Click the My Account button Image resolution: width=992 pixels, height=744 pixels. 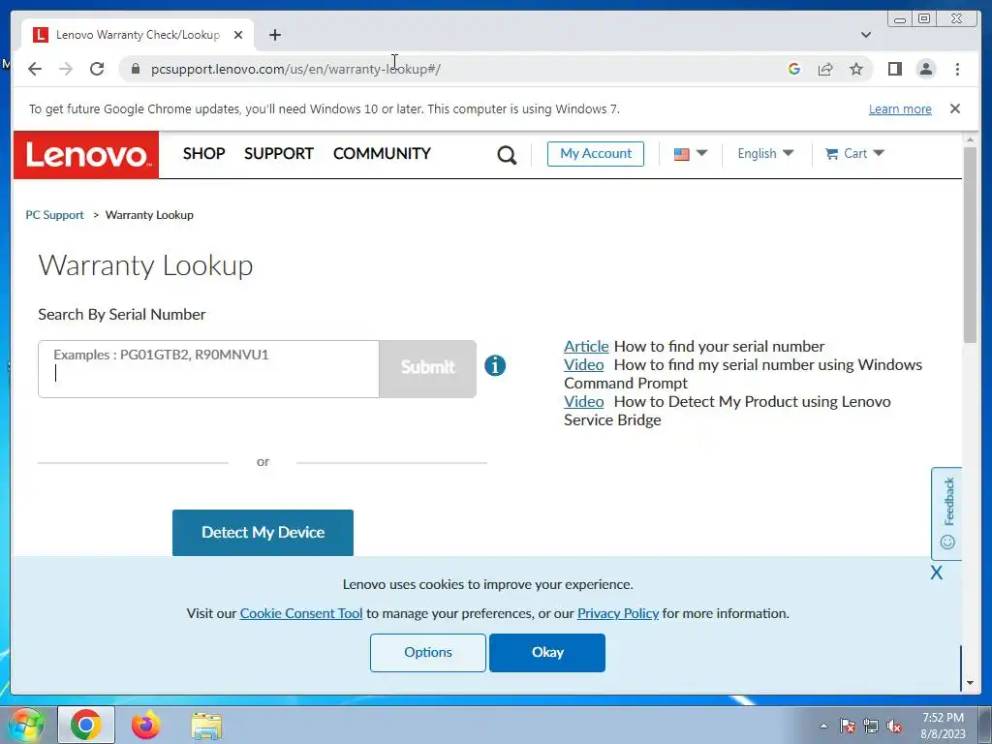[x=596, y=154]
